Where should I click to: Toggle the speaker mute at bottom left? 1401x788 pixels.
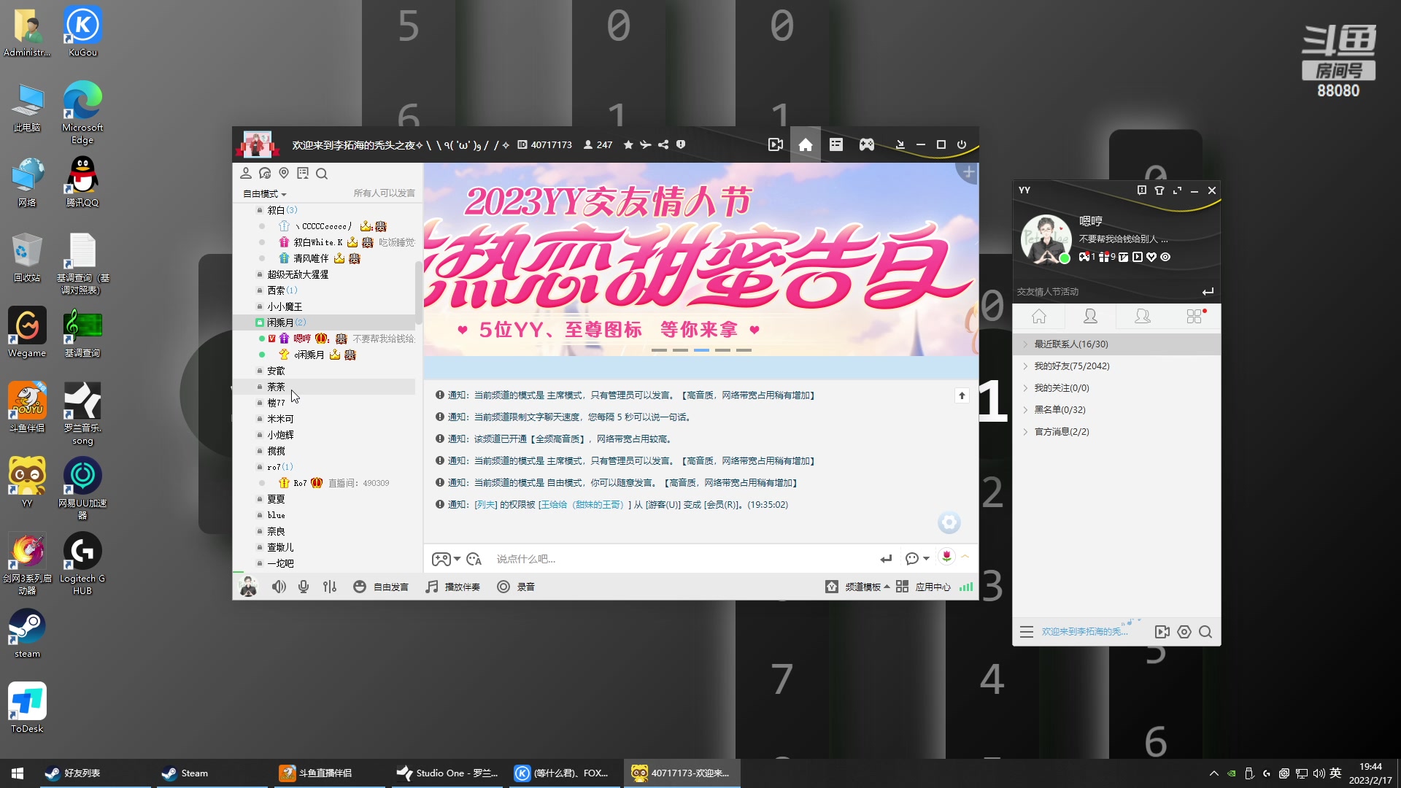pyautogui.click(x=279, y=586)
